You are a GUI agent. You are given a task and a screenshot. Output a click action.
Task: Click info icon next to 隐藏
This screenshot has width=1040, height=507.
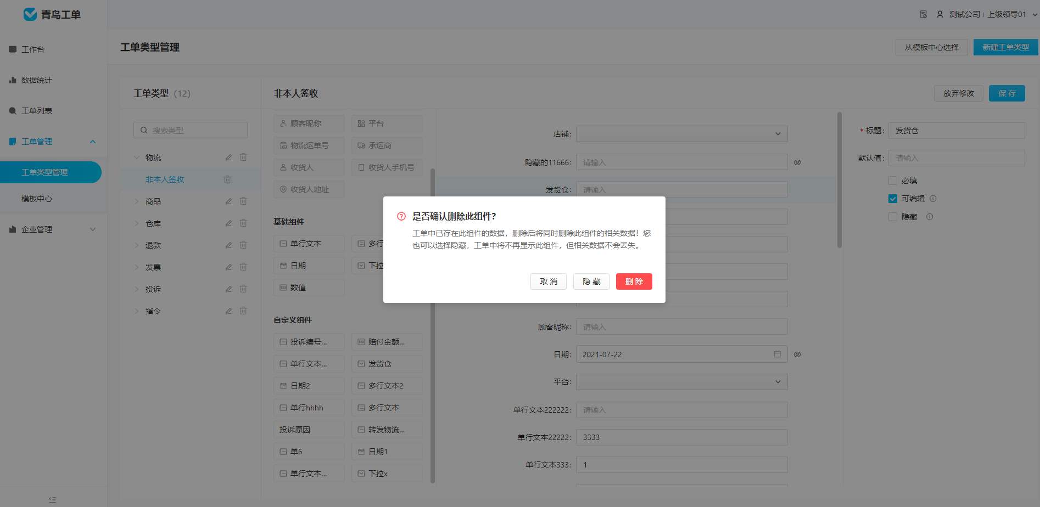click(930, 217)
